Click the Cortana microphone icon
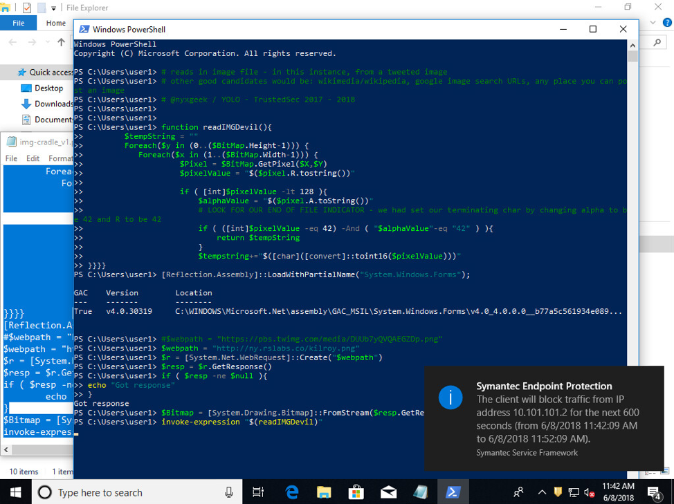 coord(228,492)
